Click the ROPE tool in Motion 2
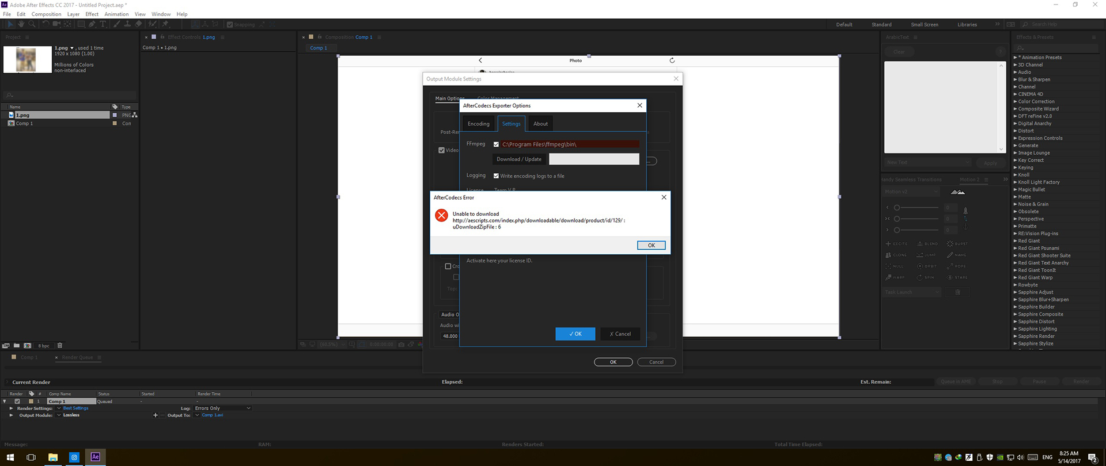The image size is (1106, 466). 956,266
